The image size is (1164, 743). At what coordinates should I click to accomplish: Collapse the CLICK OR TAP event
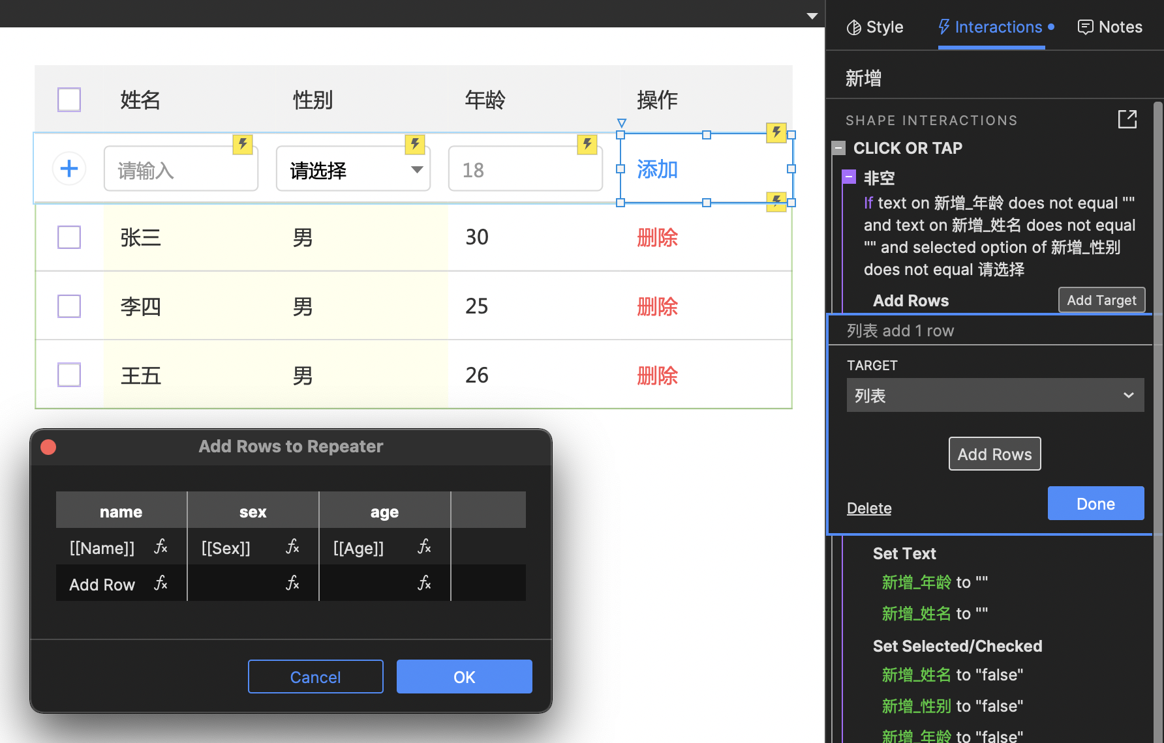coord(839,148)
